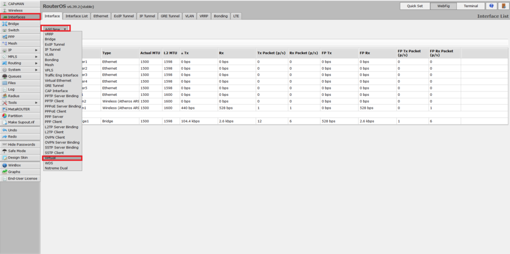
Task: Toggle Hide Passwords in sidebar
Action: [20, 144]
